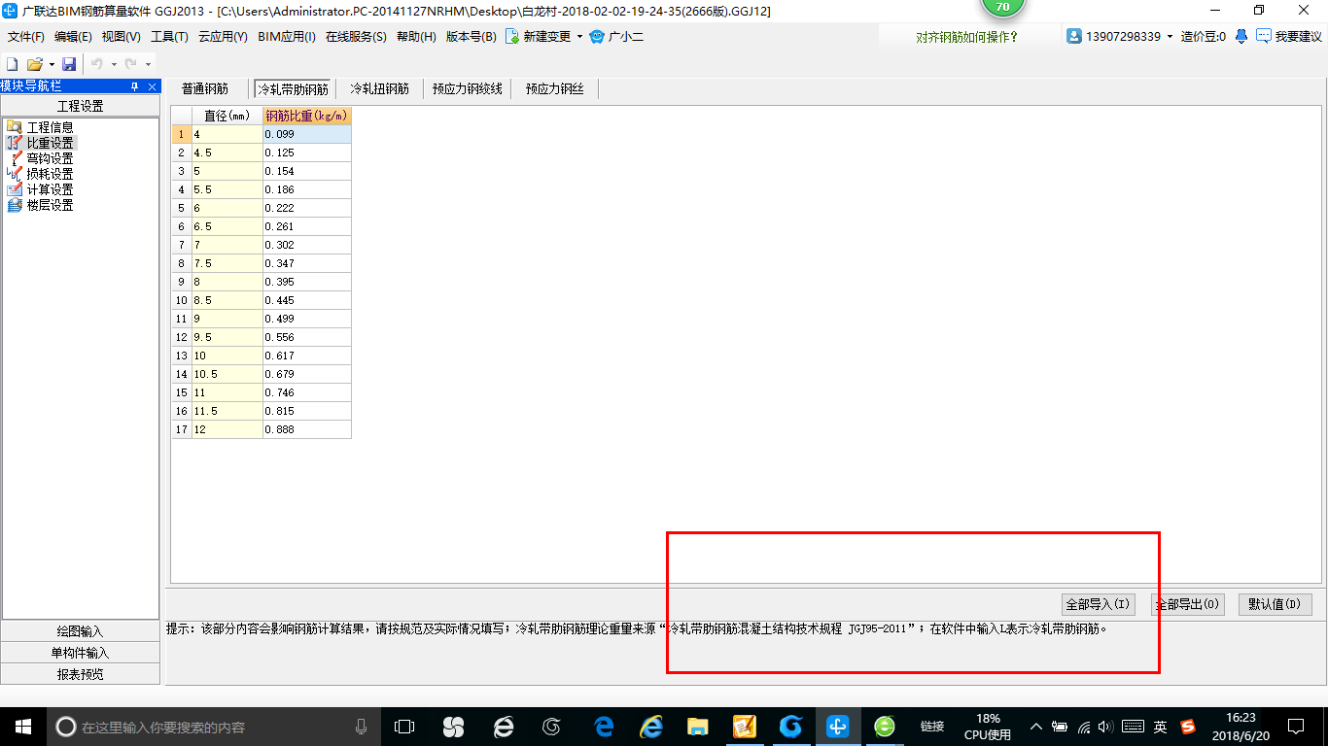Image resolution: width=1328 pixels, height=746 pixels.
Task: Open the Windows Start menu
Action: [23, 727]
